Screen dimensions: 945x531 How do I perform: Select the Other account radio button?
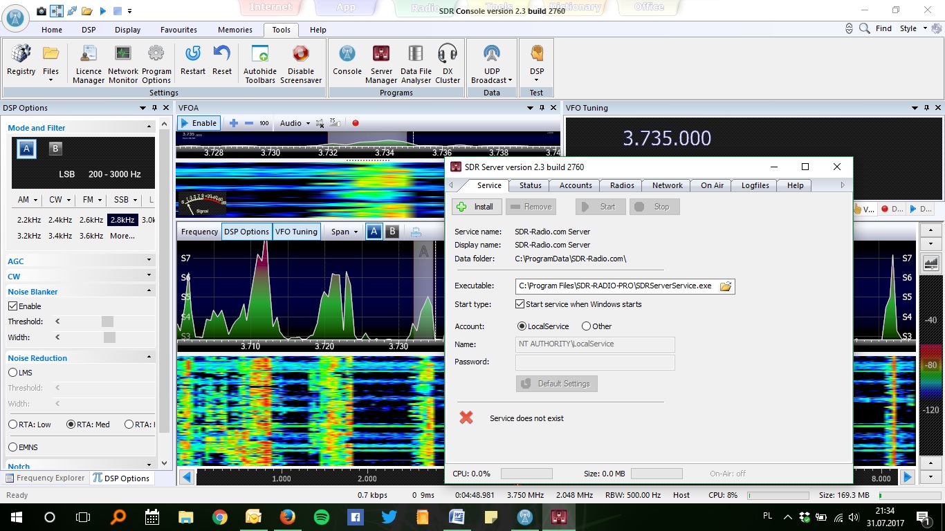586,326
